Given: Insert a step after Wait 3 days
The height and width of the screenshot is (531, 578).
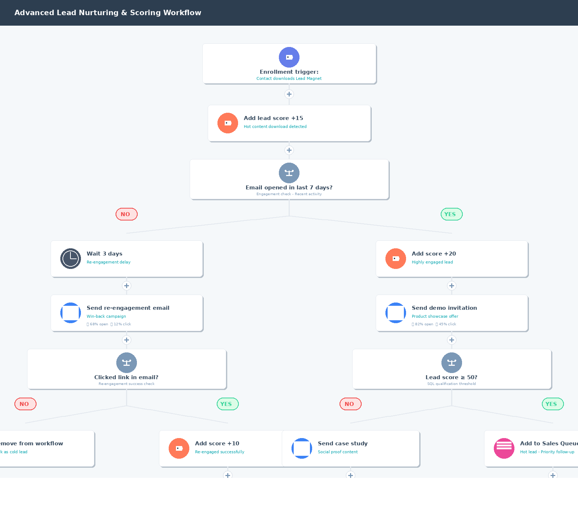Looking at the screenshot, I should [x=126, y=286].
